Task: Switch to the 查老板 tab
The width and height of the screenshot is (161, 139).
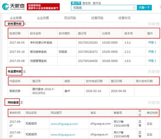Action: coord(87,3)
